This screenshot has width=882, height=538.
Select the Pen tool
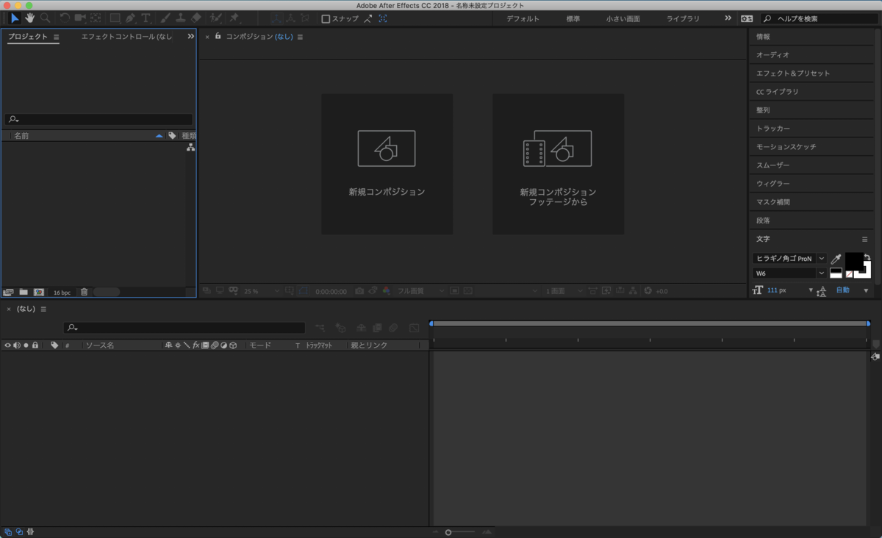(131, 18)
